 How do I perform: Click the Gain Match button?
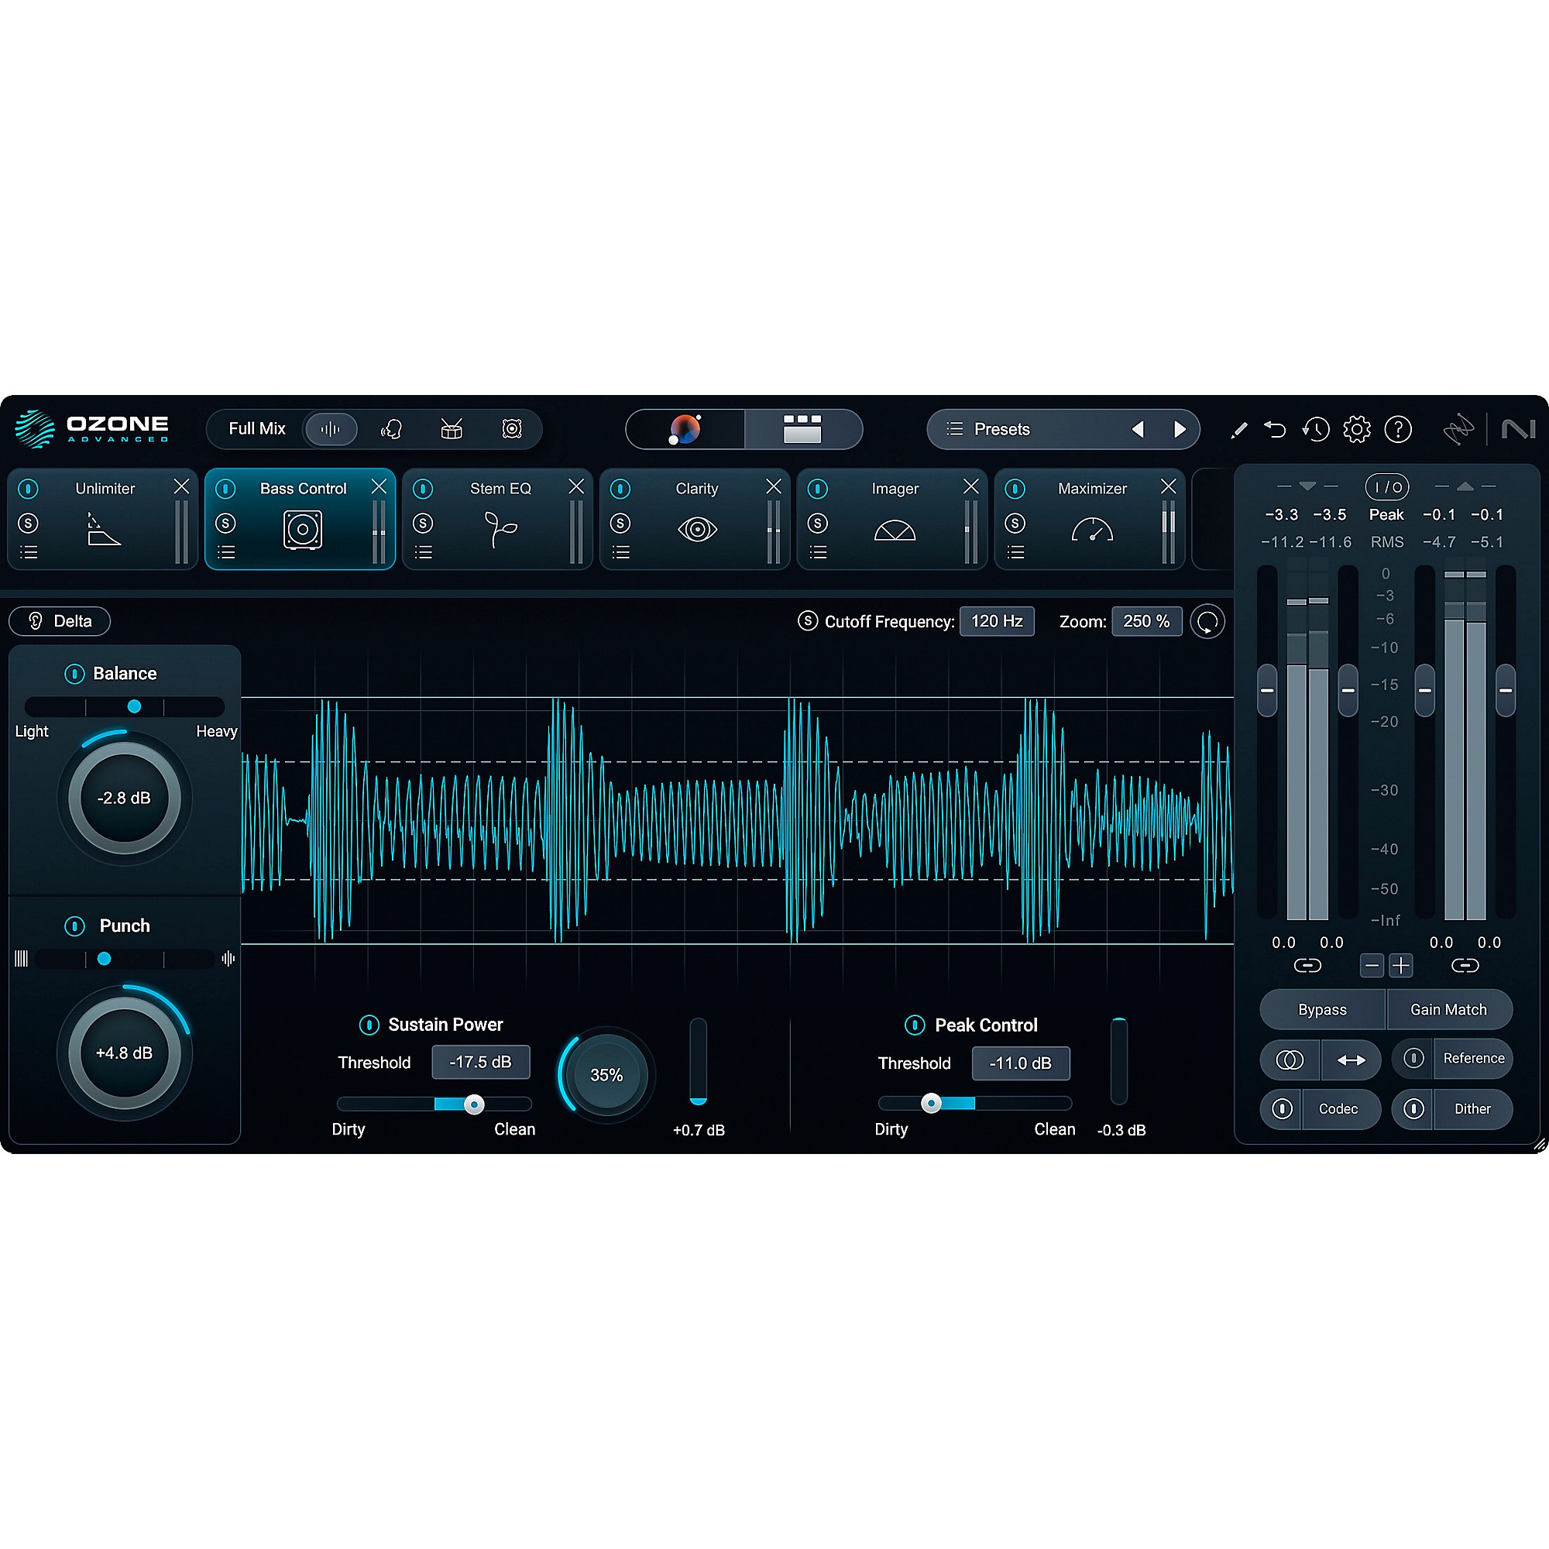(1450, 1009)
